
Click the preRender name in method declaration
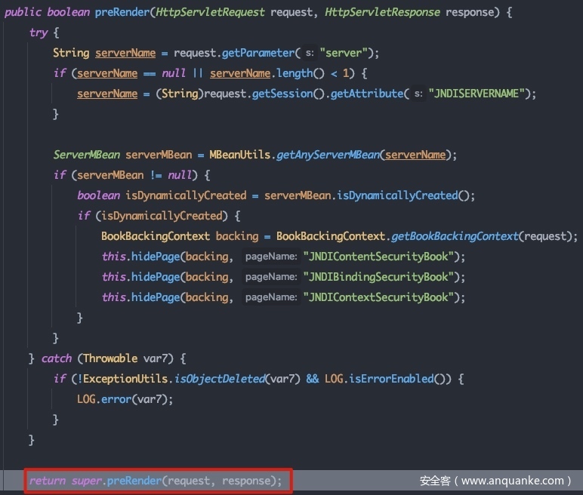[x=122, y=13]
